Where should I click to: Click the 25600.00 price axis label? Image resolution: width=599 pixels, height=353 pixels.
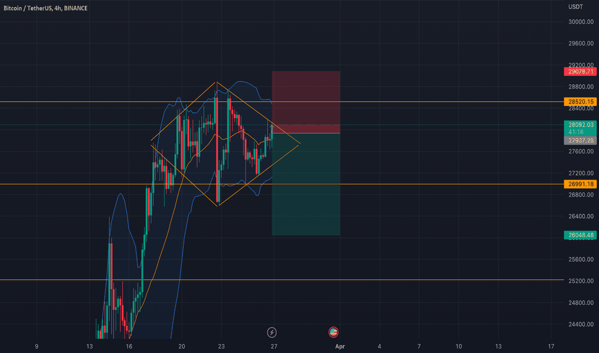580,259
